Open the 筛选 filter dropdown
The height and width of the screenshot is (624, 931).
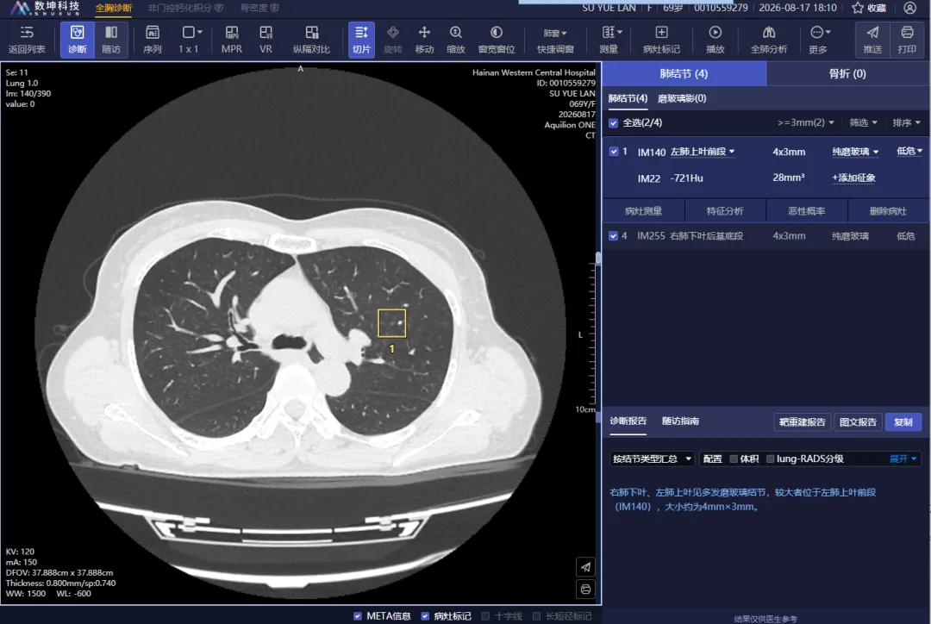pyautogui.click(x=863, y=122)
